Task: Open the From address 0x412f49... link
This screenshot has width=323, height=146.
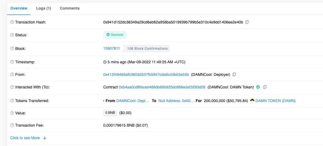Action: [146, 75]
